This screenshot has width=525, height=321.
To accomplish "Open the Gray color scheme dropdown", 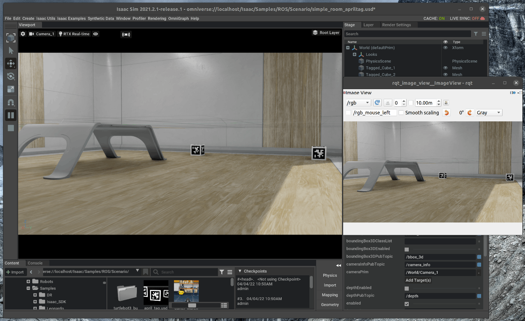I will coord(489,112).
